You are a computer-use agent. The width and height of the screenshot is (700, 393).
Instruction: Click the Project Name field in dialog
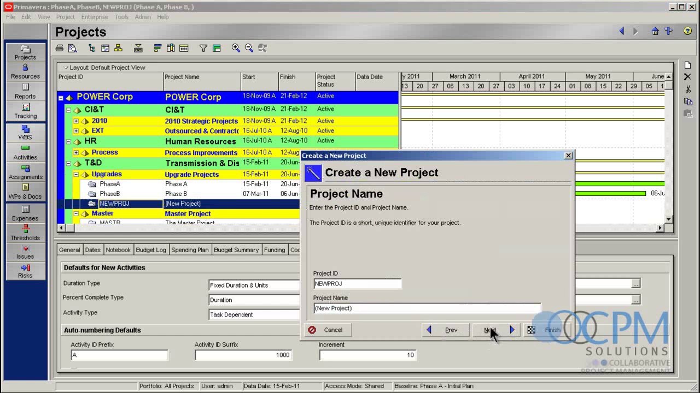click(427, 308)
